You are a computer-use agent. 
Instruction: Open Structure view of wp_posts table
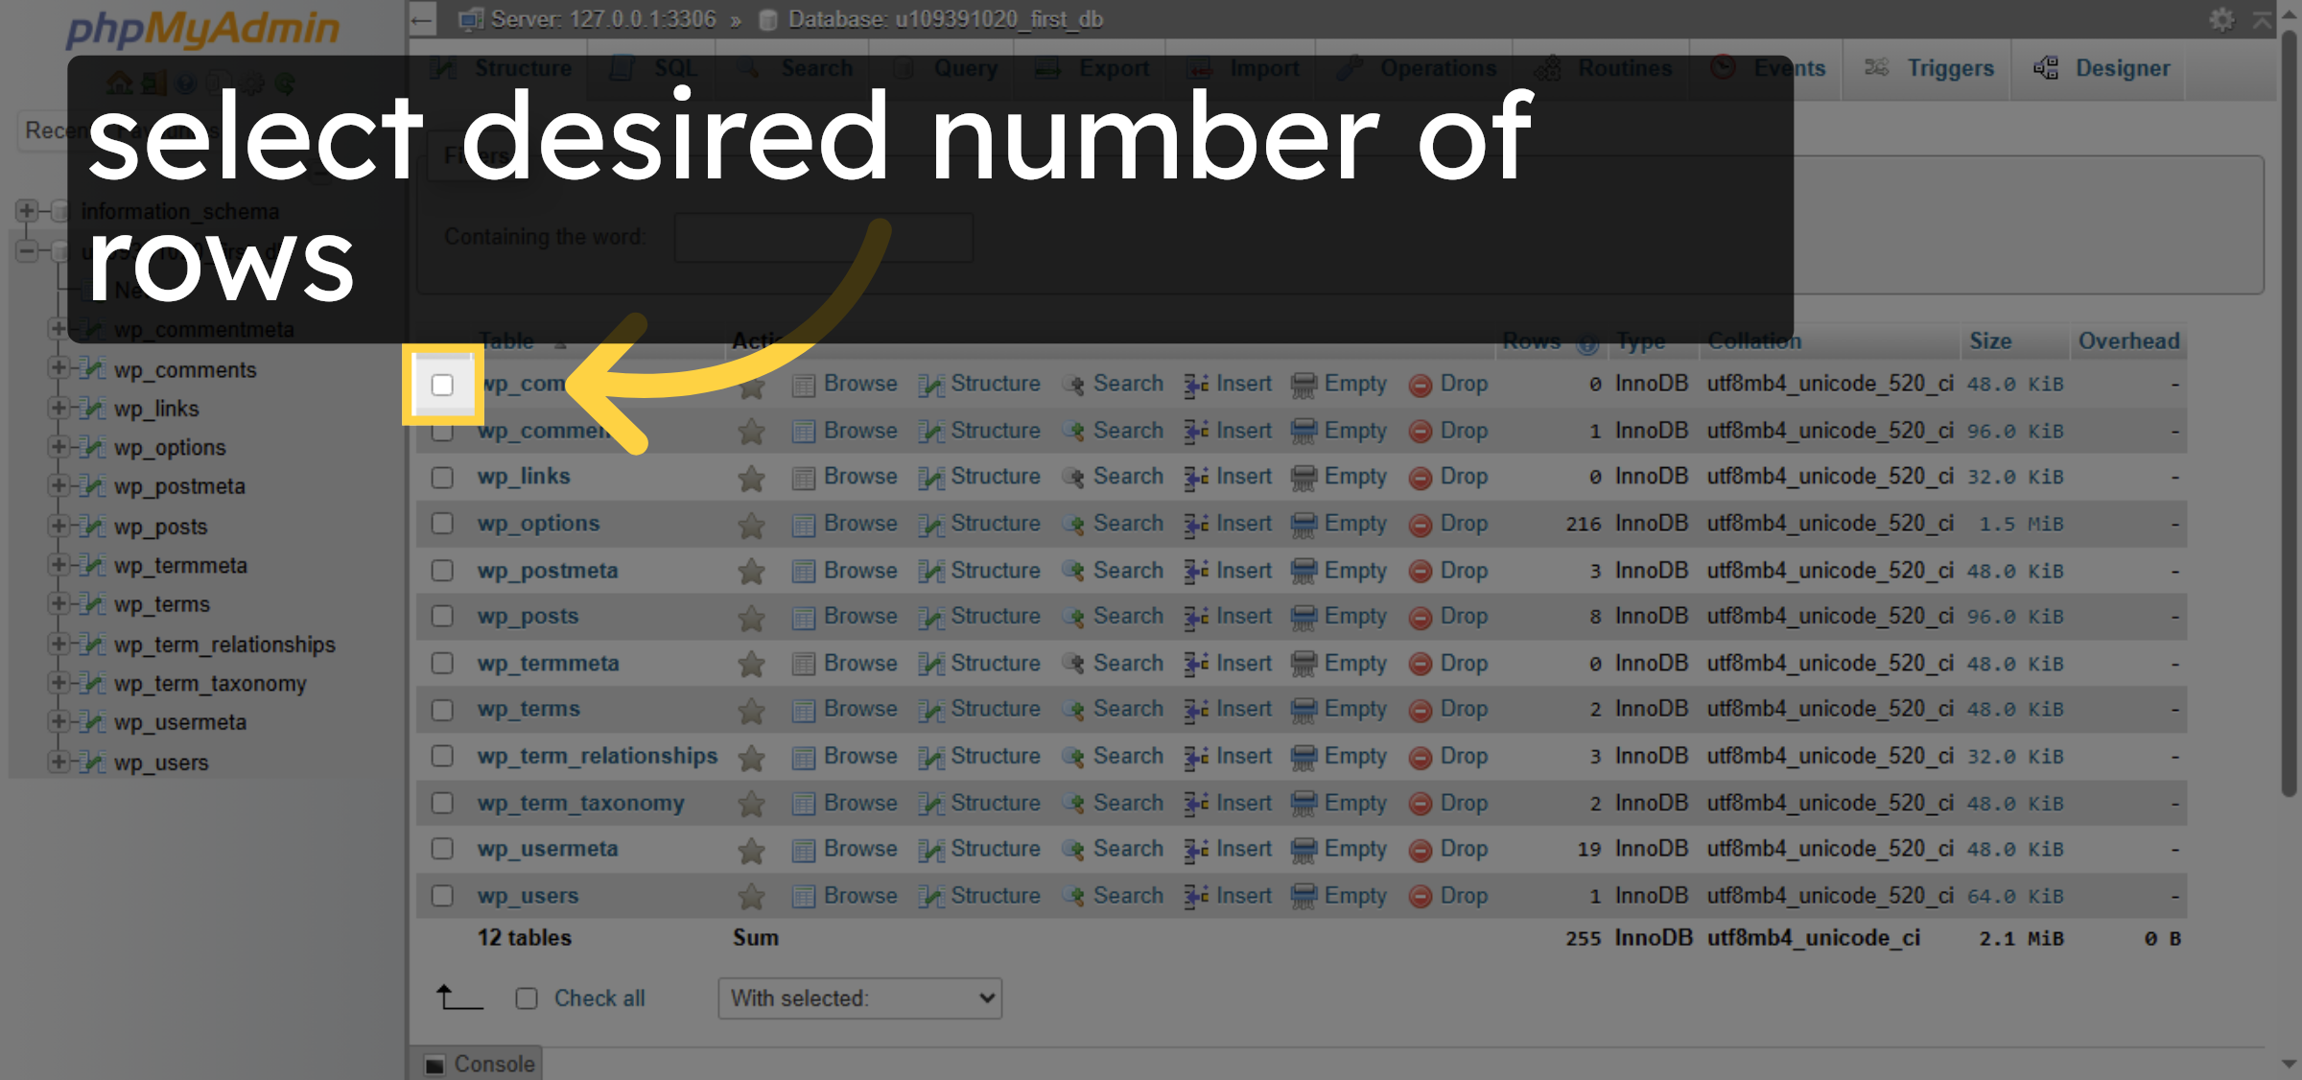(x=993, y=616)
